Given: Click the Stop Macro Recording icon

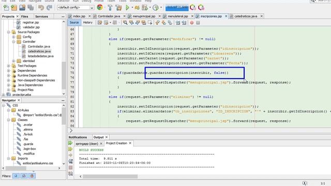Looking at the screenshot, I should (198, 23).
